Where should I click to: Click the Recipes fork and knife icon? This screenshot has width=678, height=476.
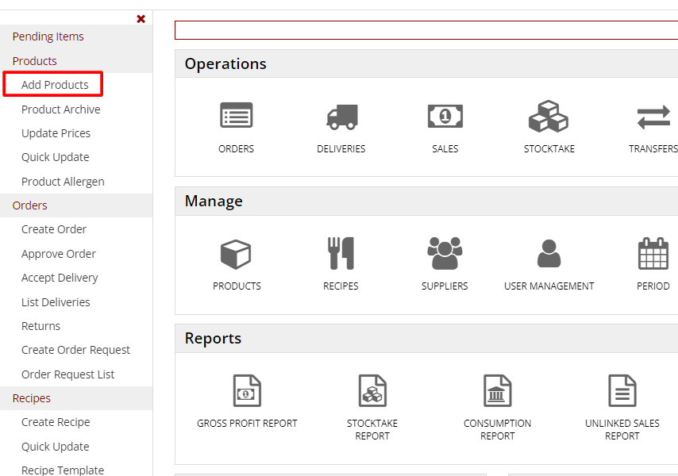[x=341, y=254]
